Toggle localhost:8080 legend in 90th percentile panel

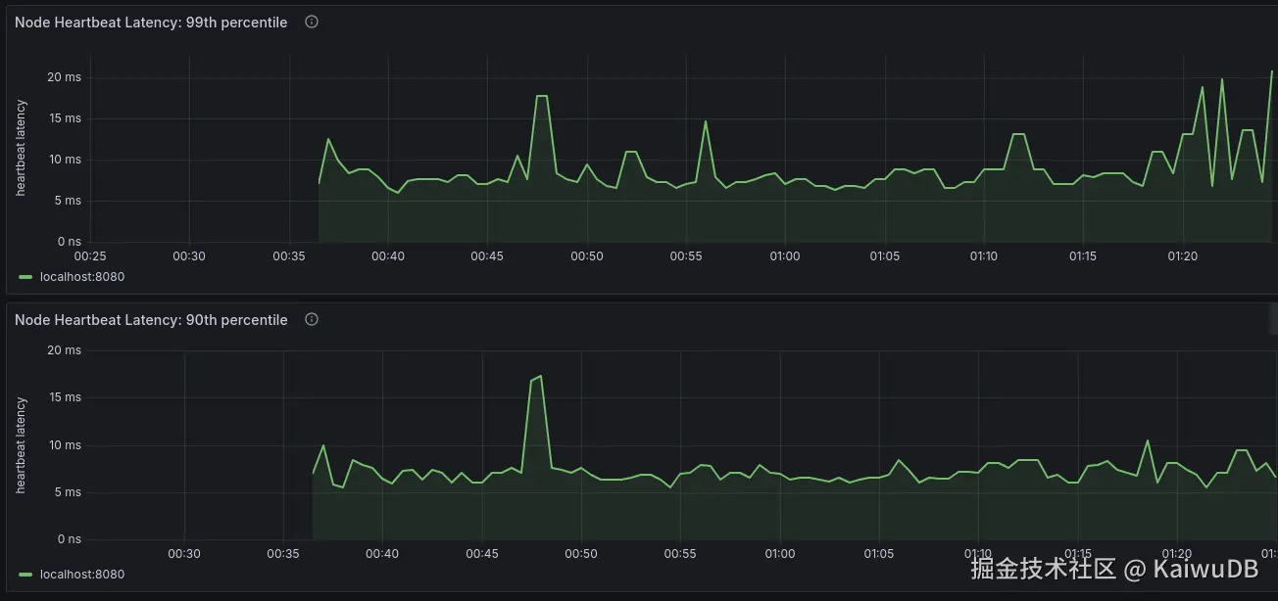pyautogui.click(x=82, y=575)
